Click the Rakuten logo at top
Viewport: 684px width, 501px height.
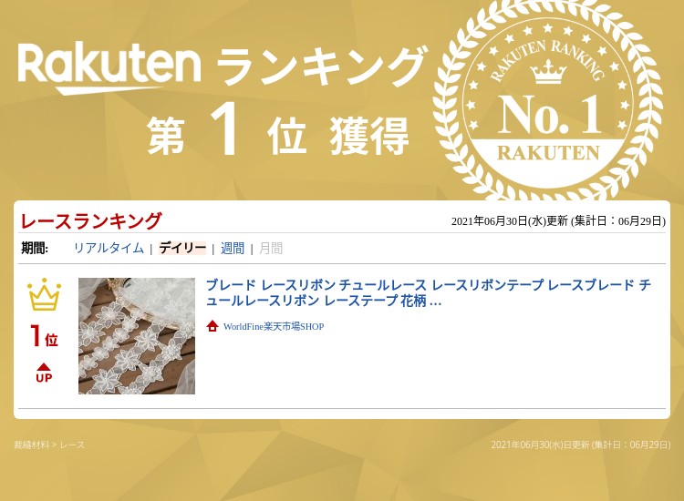(x=109, y=69)
